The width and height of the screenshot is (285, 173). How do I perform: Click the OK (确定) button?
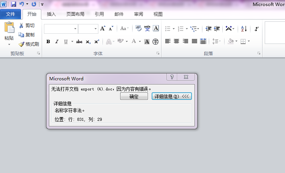pyautogui.click(x=134, y=96)
